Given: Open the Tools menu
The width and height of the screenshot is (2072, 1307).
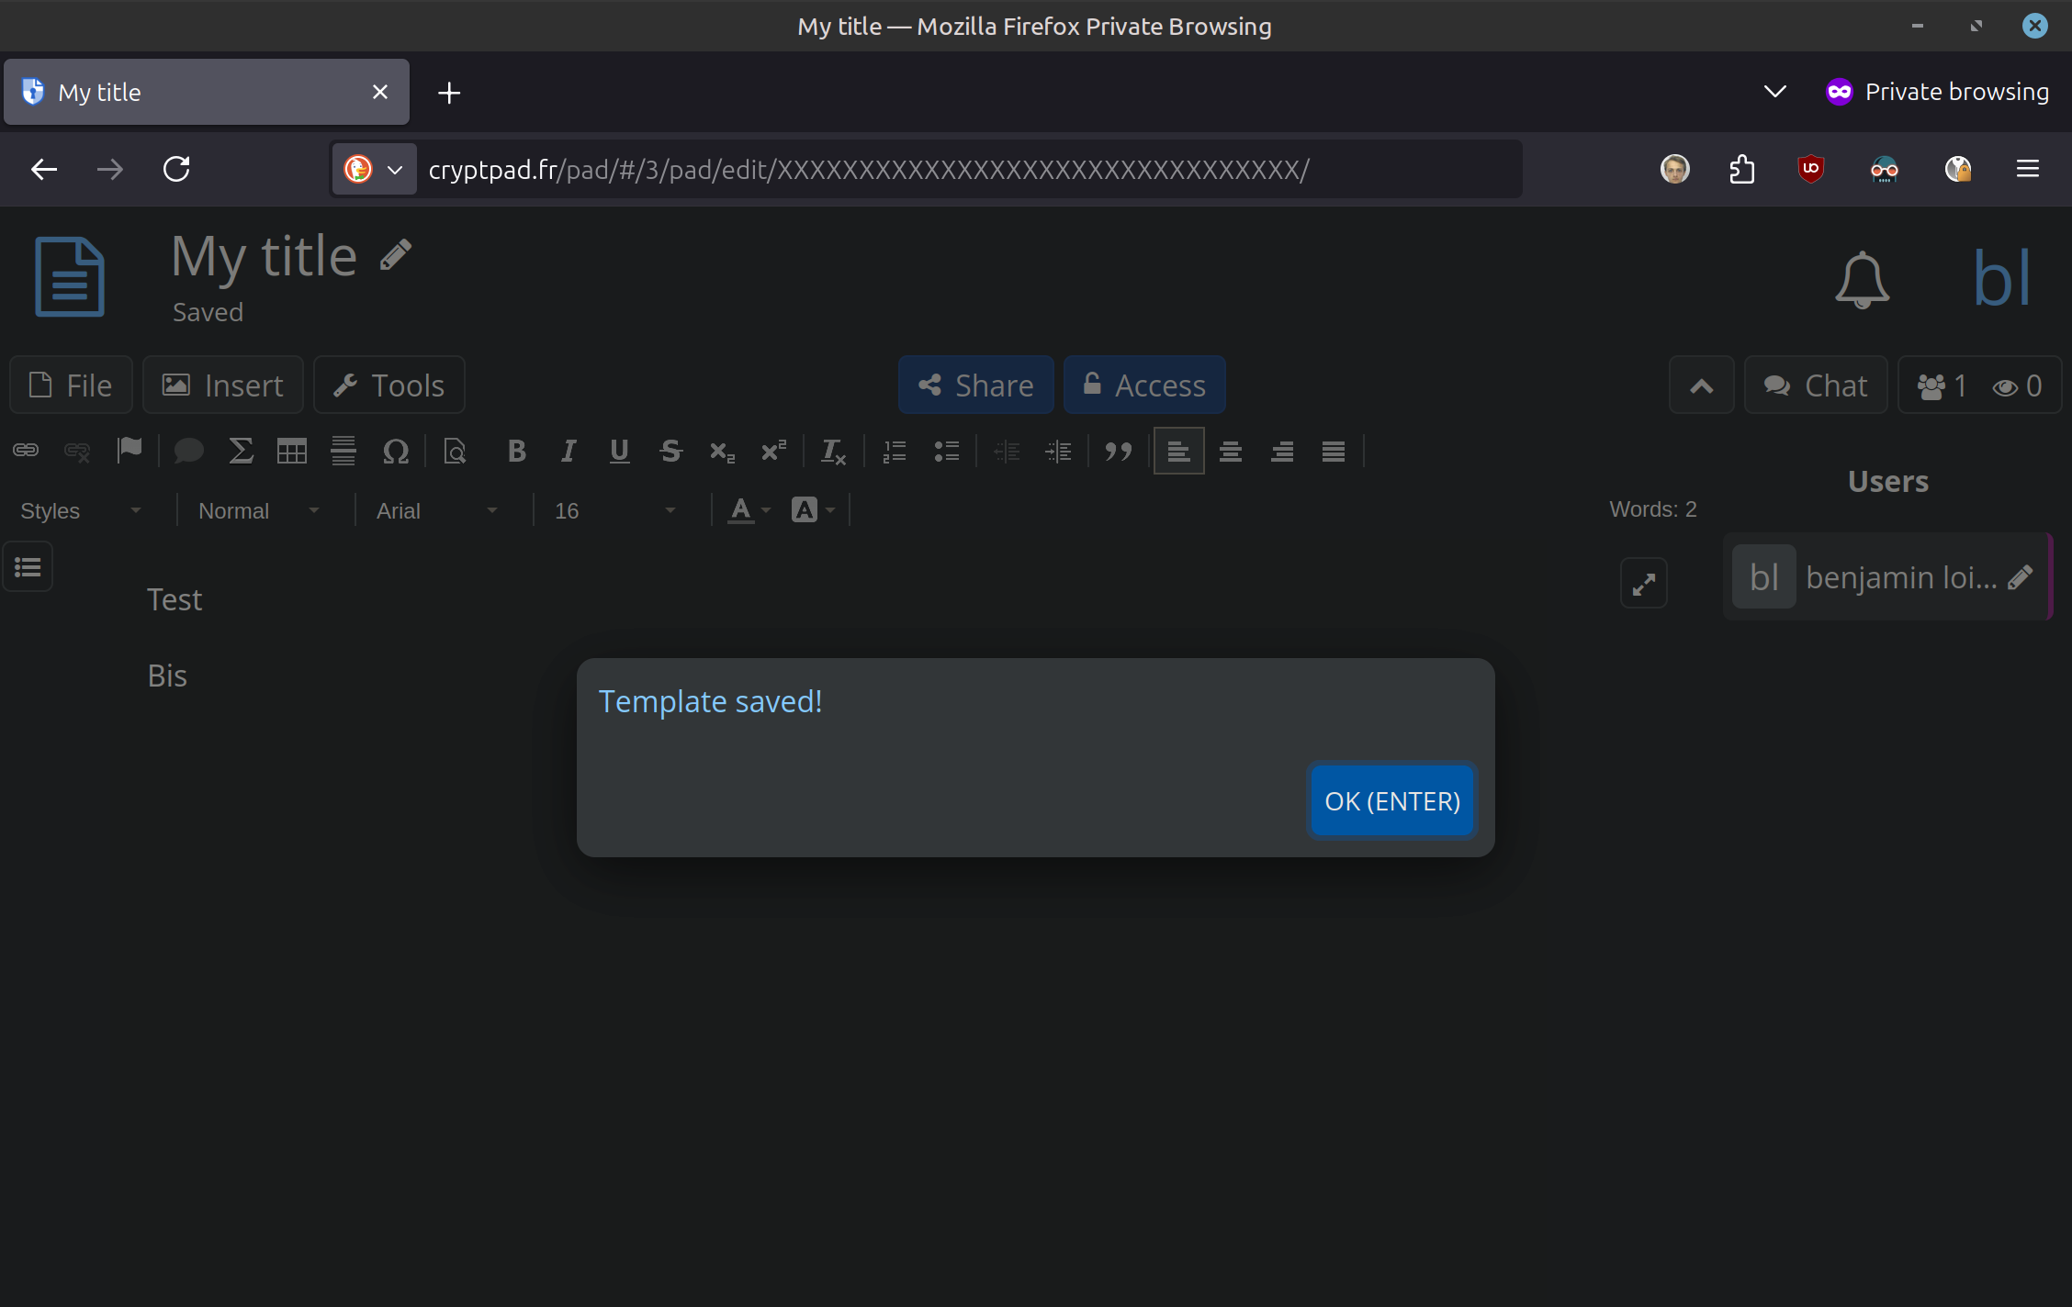Looking at the screenshot, I should point(389,385).
